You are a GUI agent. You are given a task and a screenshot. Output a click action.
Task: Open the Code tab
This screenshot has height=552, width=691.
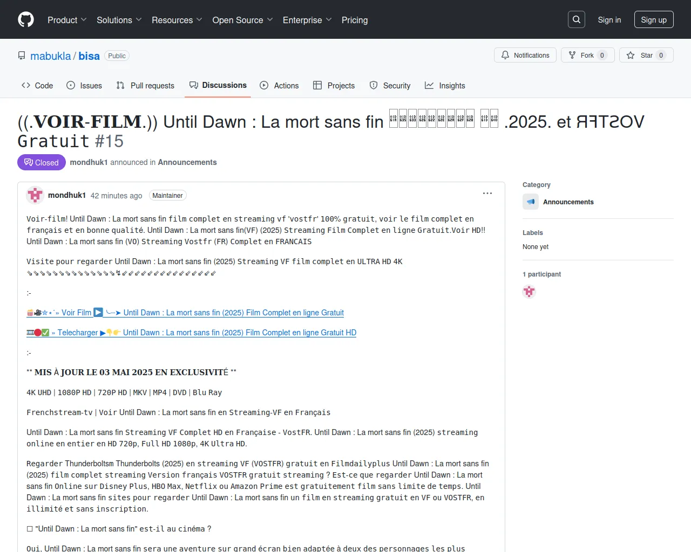click(37, 85)
